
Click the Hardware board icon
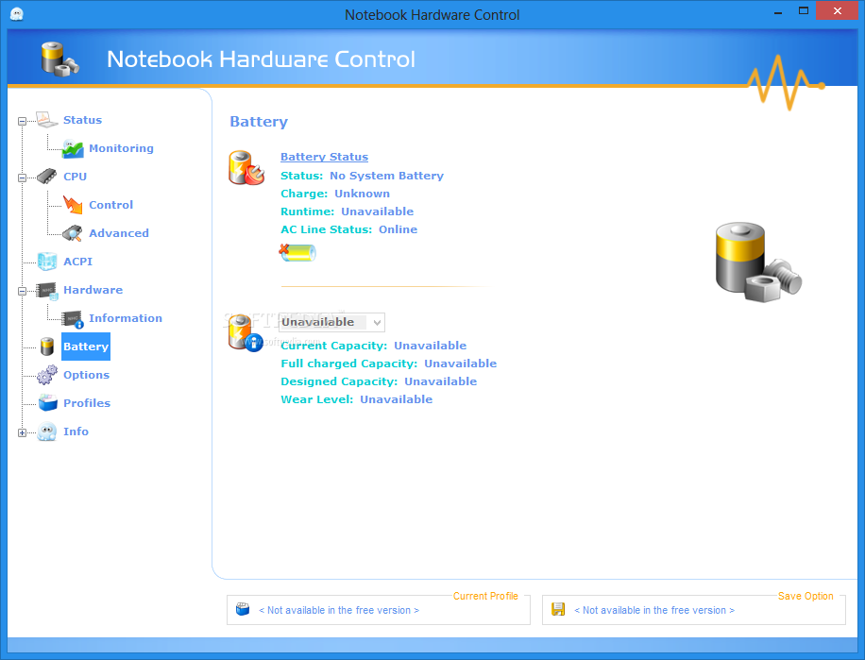coord(47,291)
